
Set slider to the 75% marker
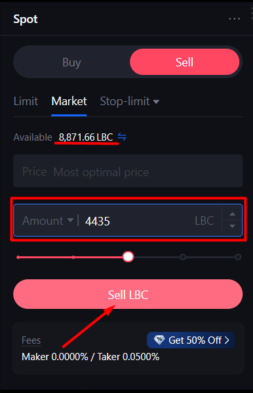point(183,257)
